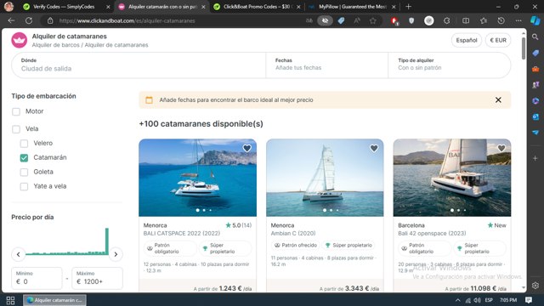Check the Motor boat type checkbox
Viewport: 544px width, 306px height.
16,111
